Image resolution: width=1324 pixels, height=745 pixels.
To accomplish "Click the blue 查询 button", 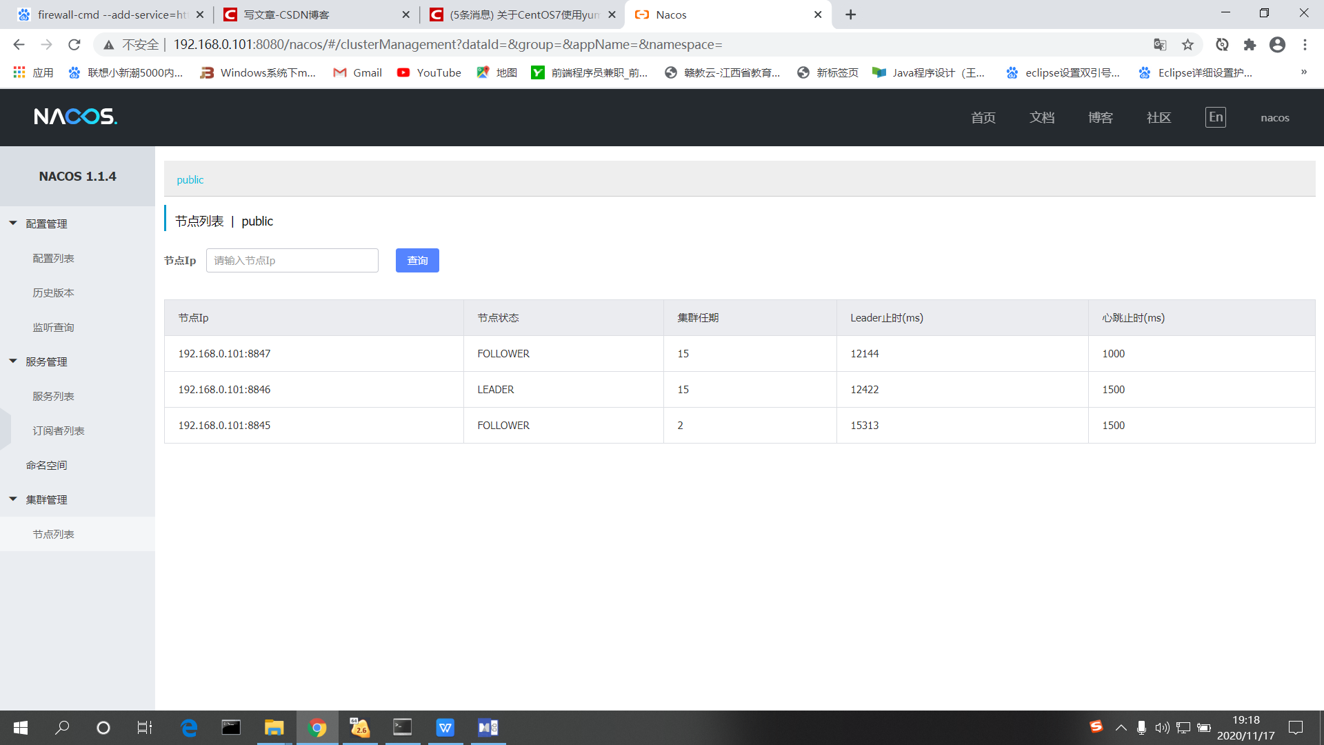I will click(x=417, y=260).
